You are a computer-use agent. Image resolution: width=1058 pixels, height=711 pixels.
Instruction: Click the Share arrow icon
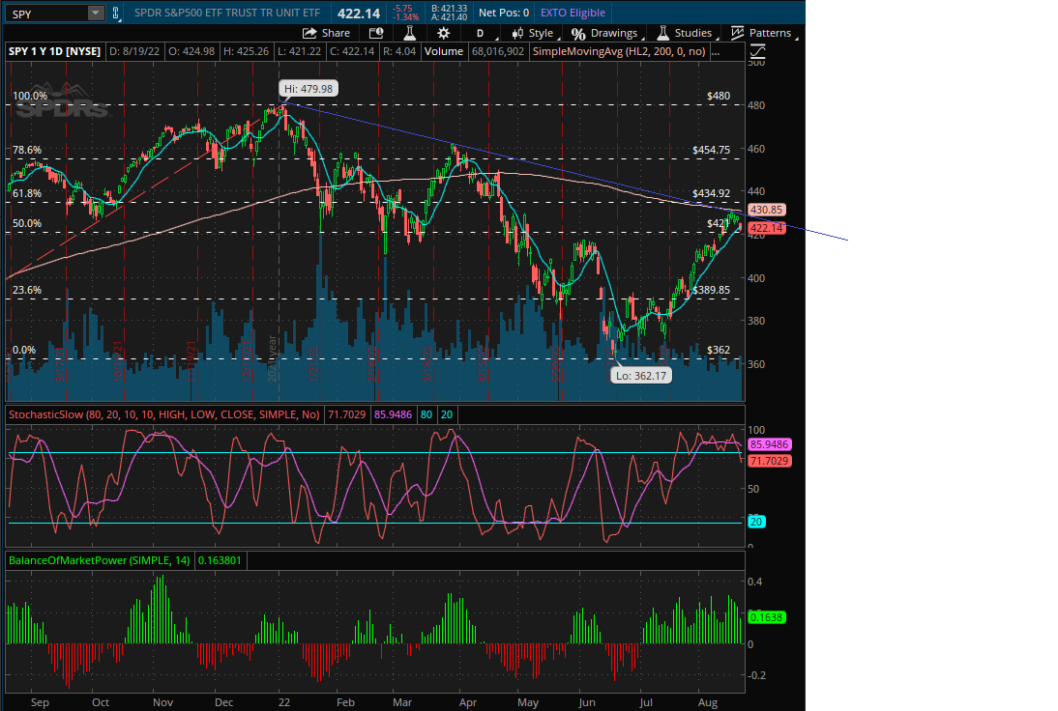pos(309,33)
